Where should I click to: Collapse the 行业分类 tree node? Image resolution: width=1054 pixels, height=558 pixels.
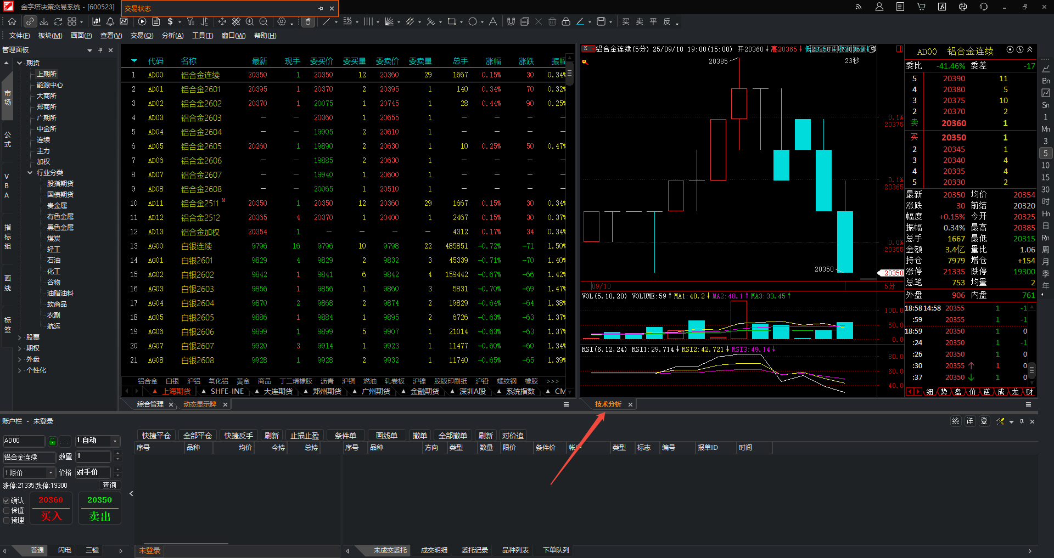pyautogui.click(x=30, y=173)
